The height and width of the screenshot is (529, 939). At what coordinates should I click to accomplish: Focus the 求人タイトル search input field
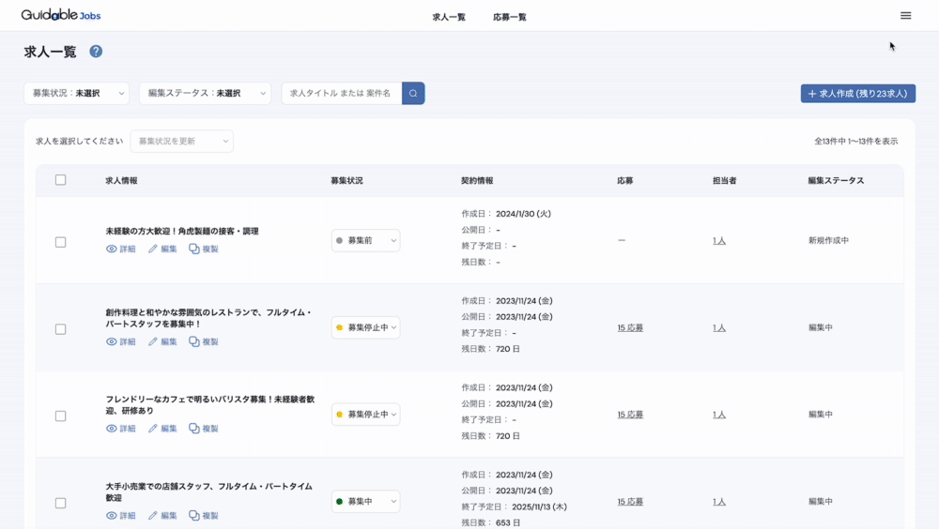(x=341, y=93)
